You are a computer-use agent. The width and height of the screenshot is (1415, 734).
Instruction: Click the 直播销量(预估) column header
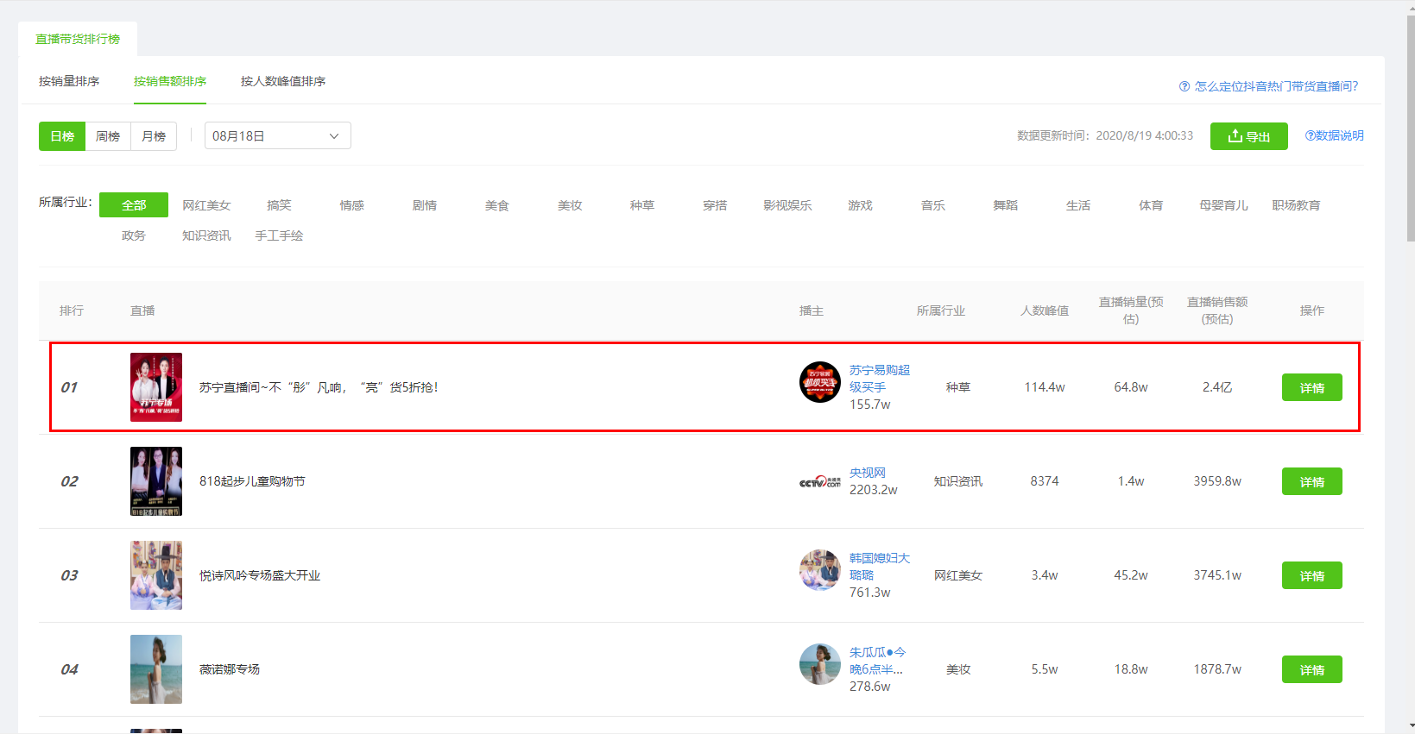[1131, 311]
